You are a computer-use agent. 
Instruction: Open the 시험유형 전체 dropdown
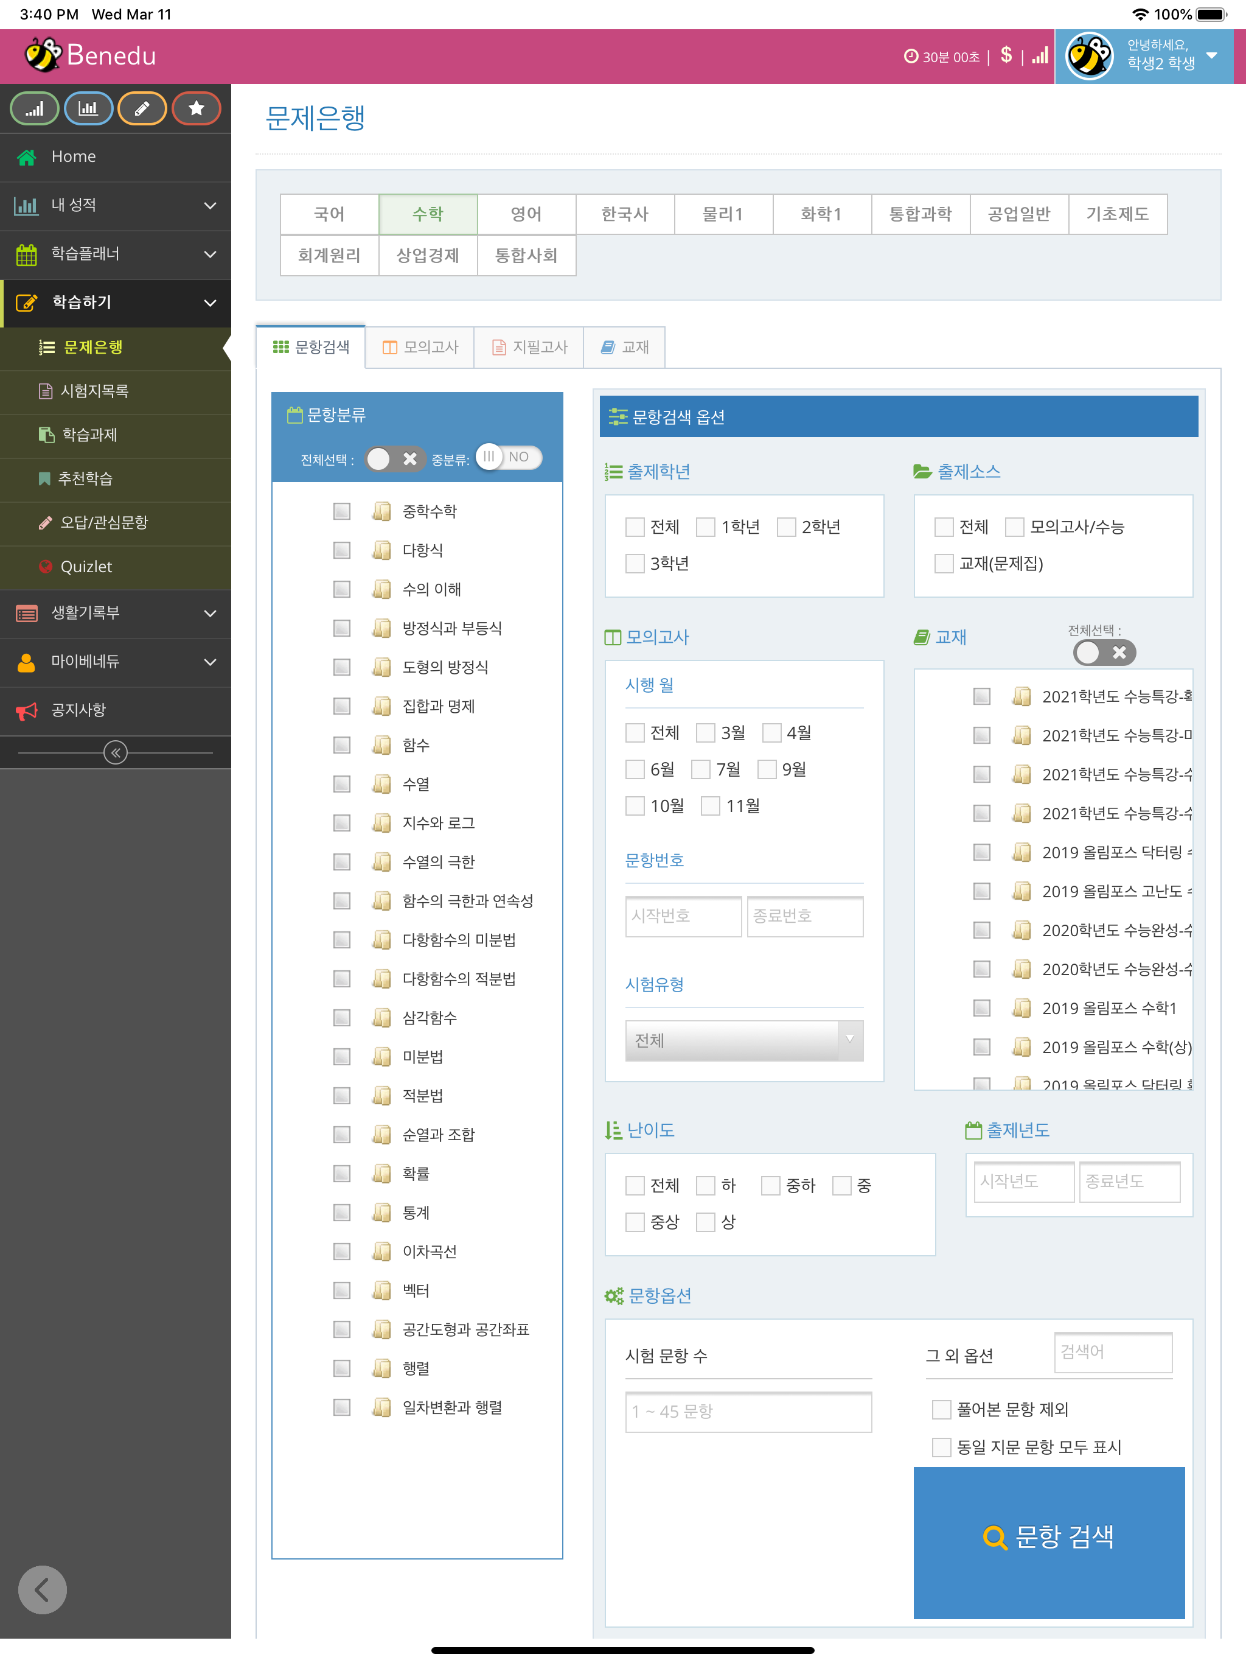(x=744, y=1040)
